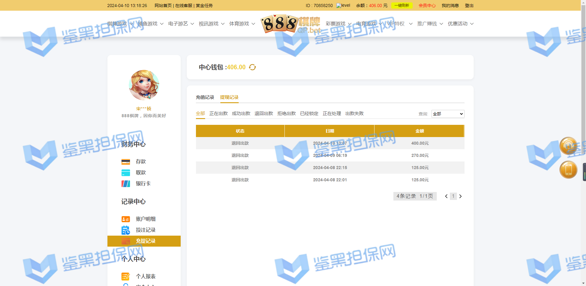Image resolution: width=586 pixels, height=286 pixels.
Task: Click the 一键刷新 button
Action: click(x=402, y=5)
